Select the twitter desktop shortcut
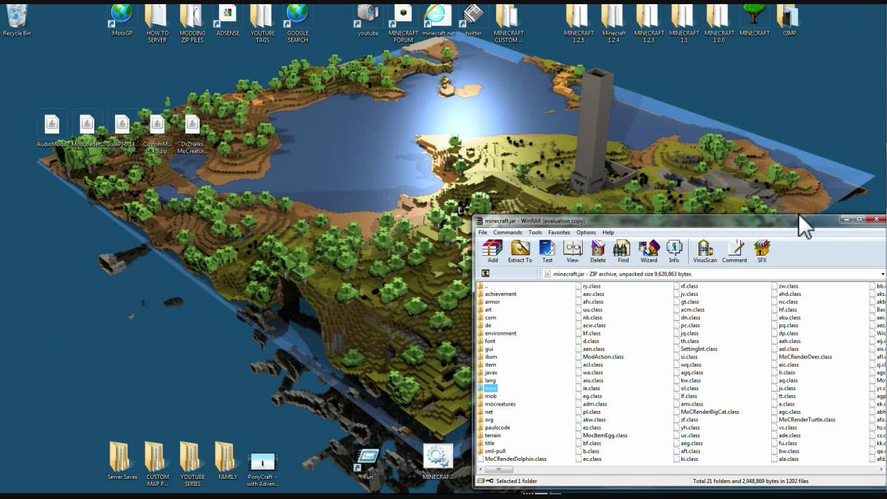This screenshot has width=887, height=499. click(473, 20)
